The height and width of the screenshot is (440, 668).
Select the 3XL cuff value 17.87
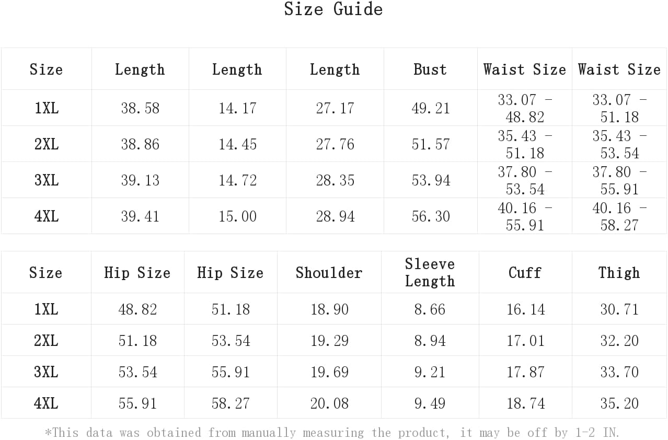coord(525,372)
